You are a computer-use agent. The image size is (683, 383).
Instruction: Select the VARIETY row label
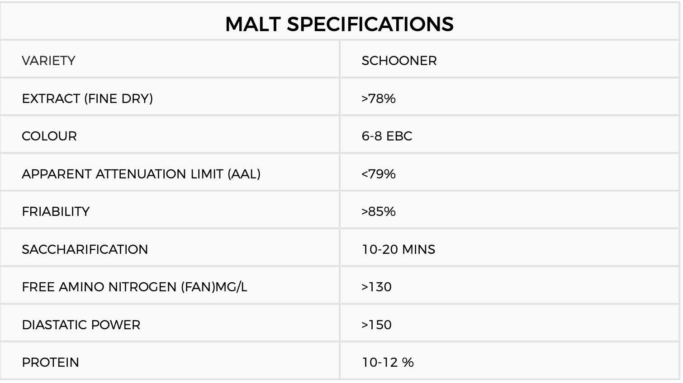[x=48, y=61]
